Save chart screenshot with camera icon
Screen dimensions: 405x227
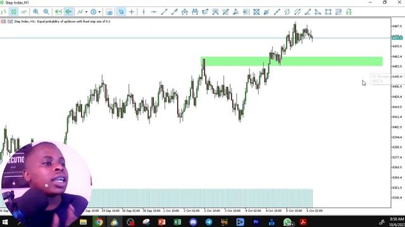[109, 12]
